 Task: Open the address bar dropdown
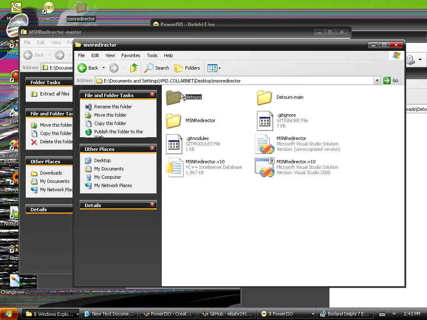click(x=377, y=80)
